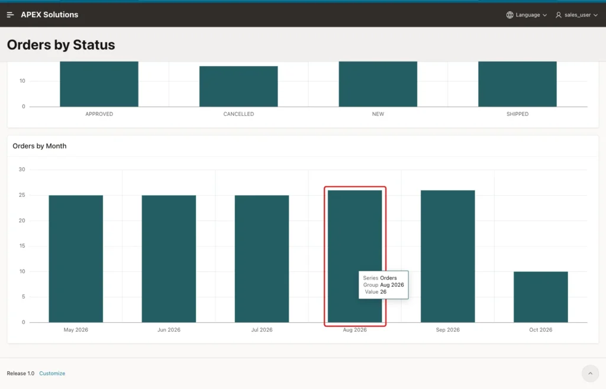Select the Jul 2026 bar
Screen dimensions: 606x389
tap(262, 258)
